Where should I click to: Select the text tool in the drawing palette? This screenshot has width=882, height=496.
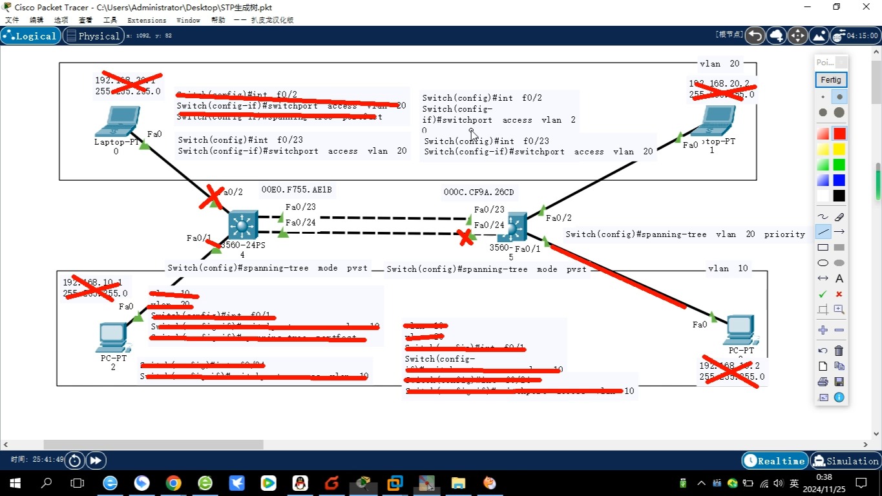(x=839, y=278)
